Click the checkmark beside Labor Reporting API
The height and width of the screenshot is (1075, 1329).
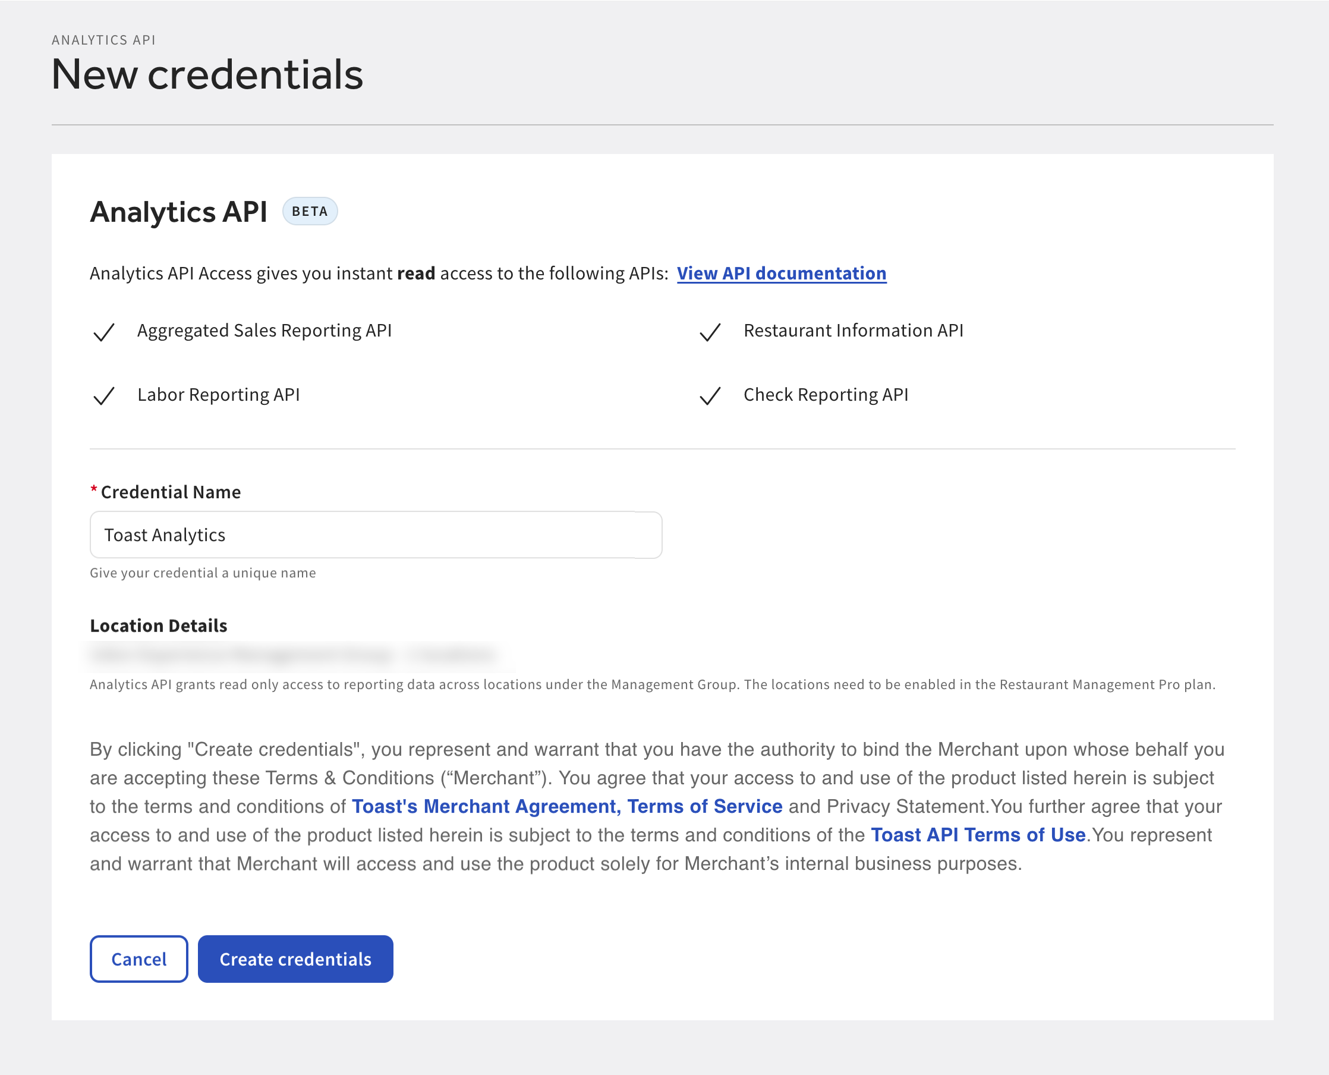[103, 396]
